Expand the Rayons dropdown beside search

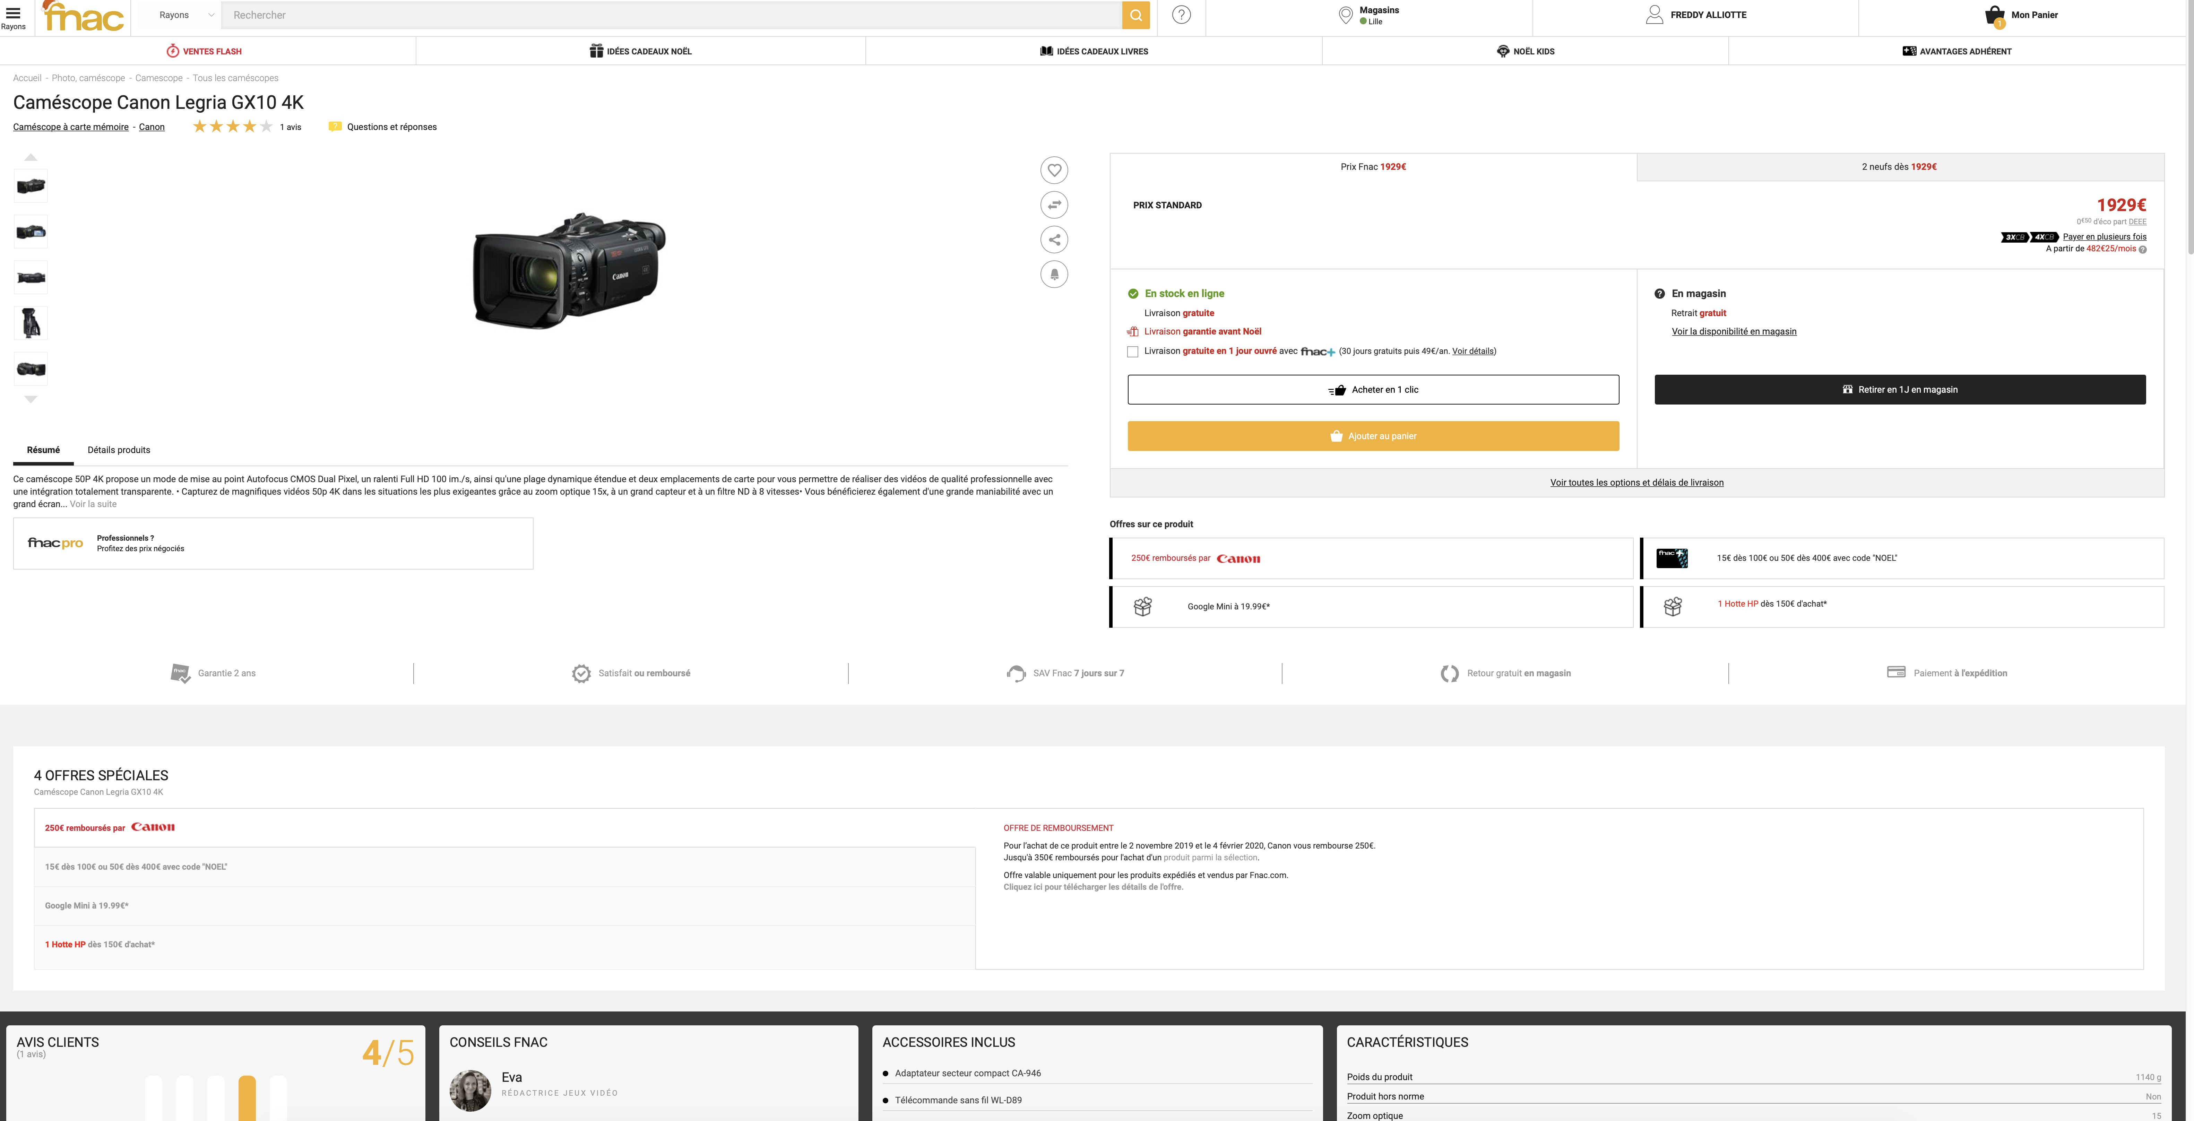pyautogui.click(x=186, y=15)
